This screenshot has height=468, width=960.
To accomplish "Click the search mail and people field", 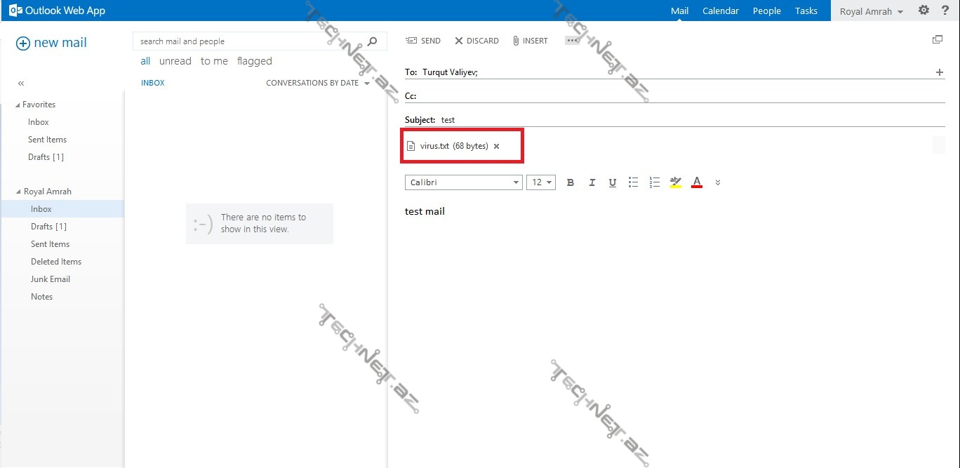I will pyautogui.click(x=249, y=41).
